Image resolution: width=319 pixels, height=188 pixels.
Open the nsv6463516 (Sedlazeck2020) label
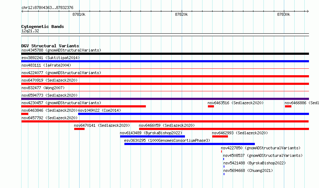click(x=235, y=103)
